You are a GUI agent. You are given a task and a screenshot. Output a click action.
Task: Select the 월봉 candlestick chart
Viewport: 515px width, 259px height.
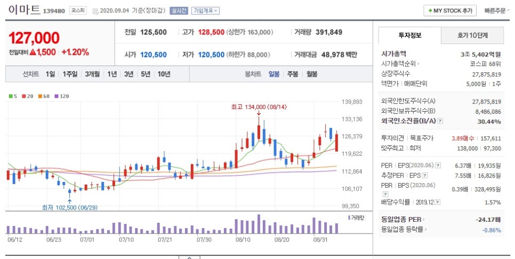[x=312, y=74]
